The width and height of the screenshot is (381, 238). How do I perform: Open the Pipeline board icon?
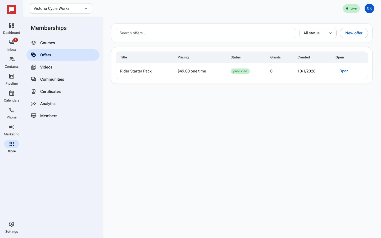12,76
